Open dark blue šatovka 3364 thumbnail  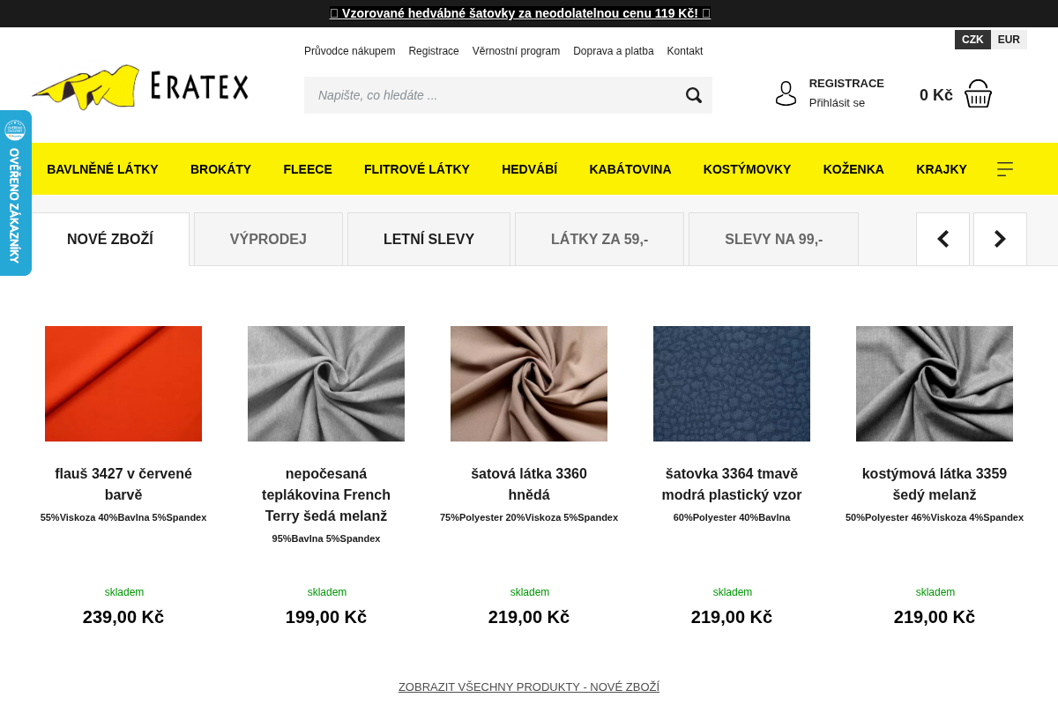[x=732, y=383]
